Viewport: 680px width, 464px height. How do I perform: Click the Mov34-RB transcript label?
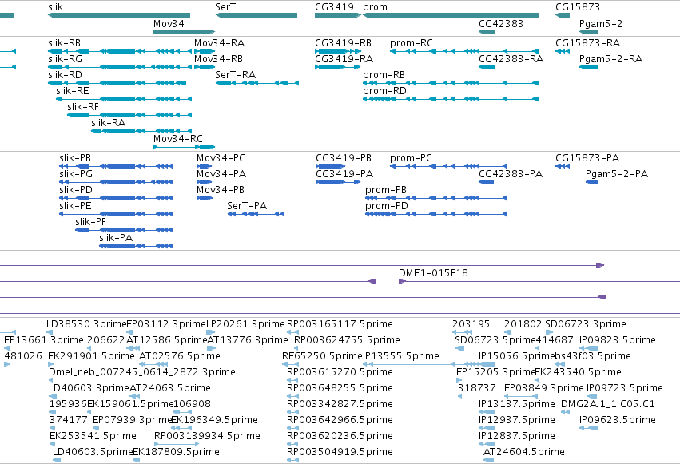point(219,59)
